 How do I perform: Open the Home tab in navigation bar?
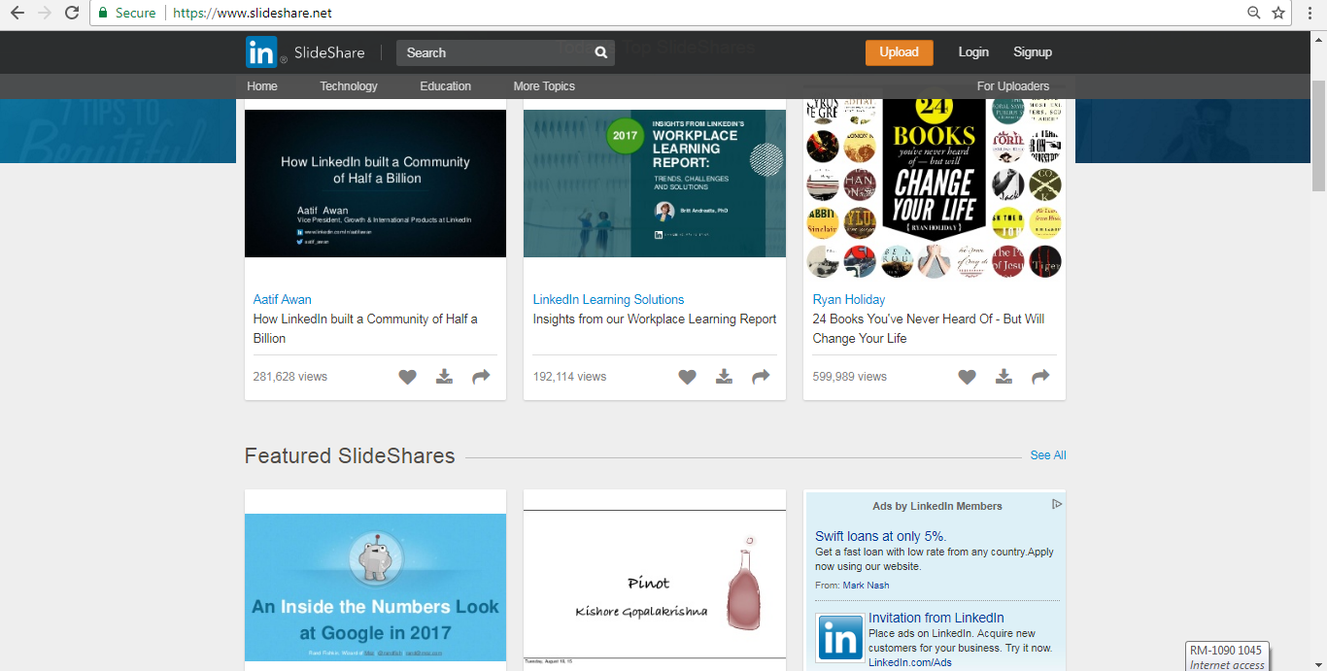coord(262,86)
